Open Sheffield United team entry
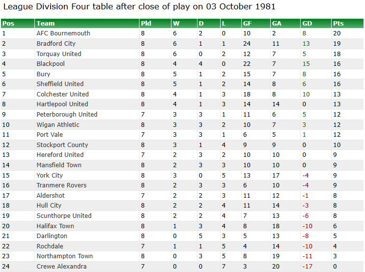Screen dimensions: 365x272 coord(60,84)
